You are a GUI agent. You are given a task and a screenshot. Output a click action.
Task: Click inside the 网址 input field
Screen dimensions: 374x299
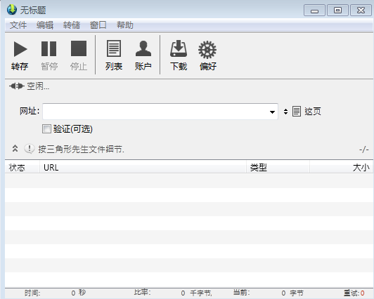pos(155,112)
